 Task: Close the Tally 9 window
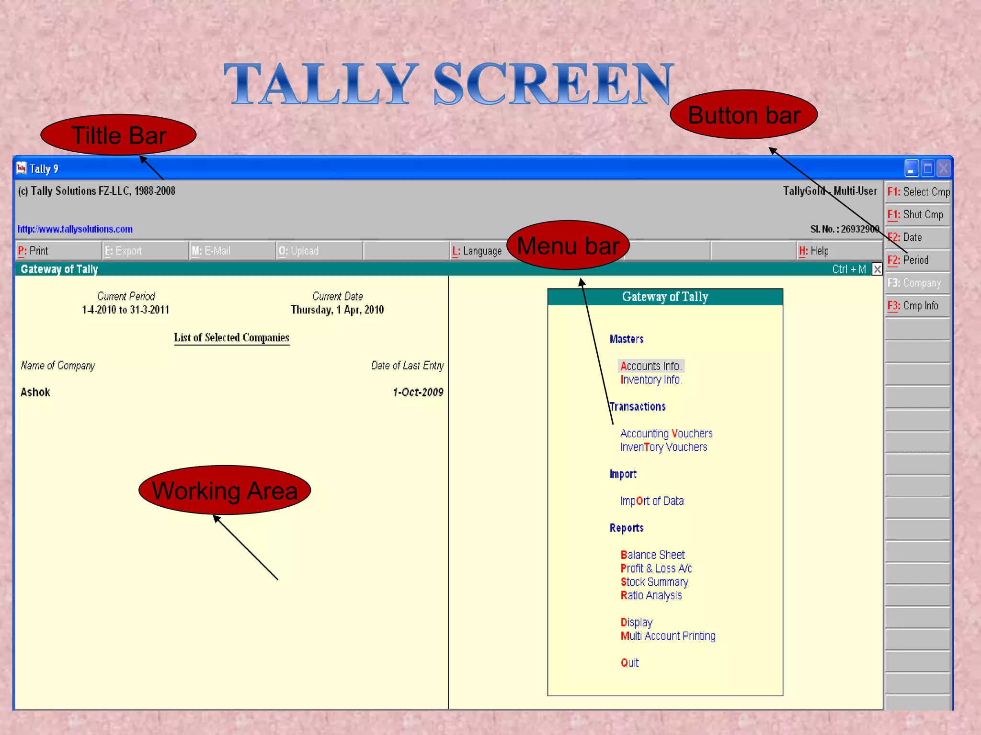pyautogui.click(x=944, y=168)
